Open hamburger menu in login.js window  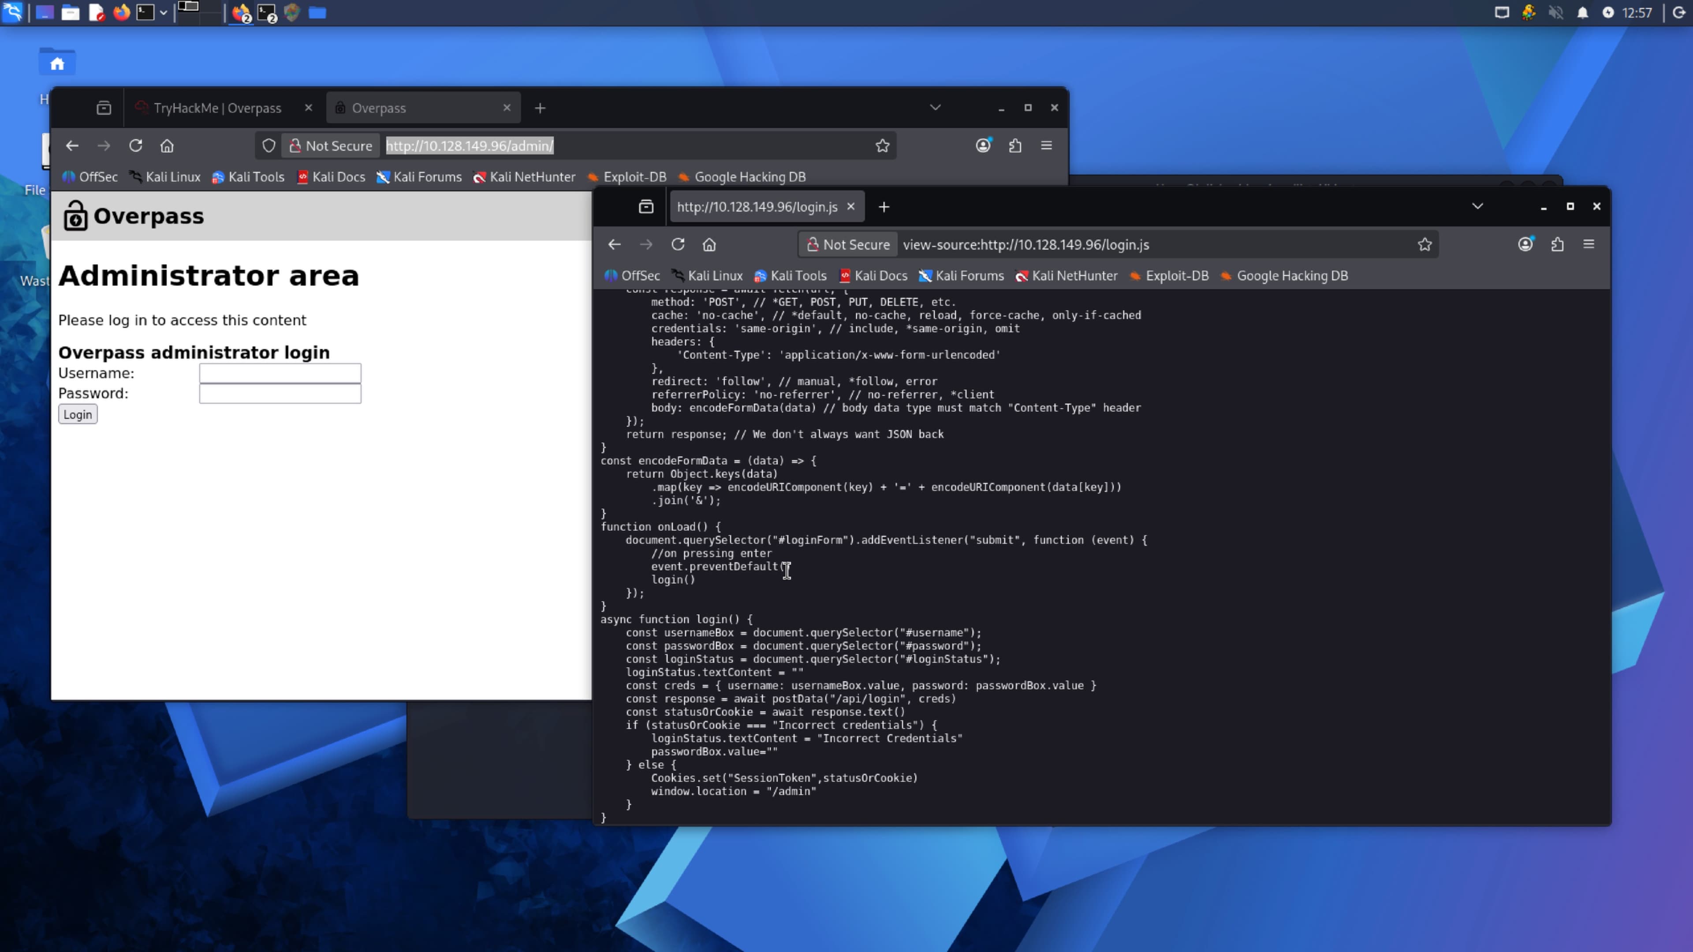1589,245
